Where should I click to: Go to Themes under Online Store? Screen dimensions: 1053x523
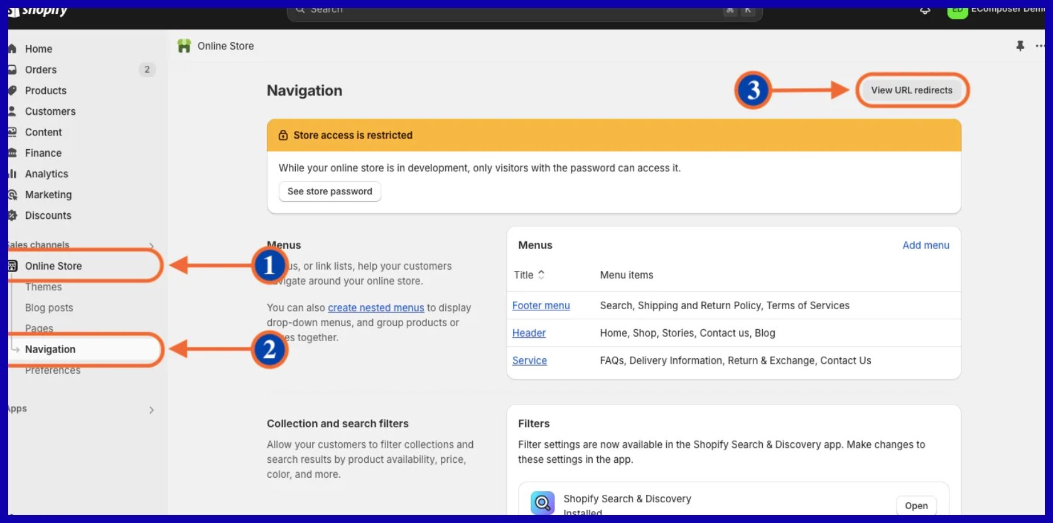pos(43,287)
